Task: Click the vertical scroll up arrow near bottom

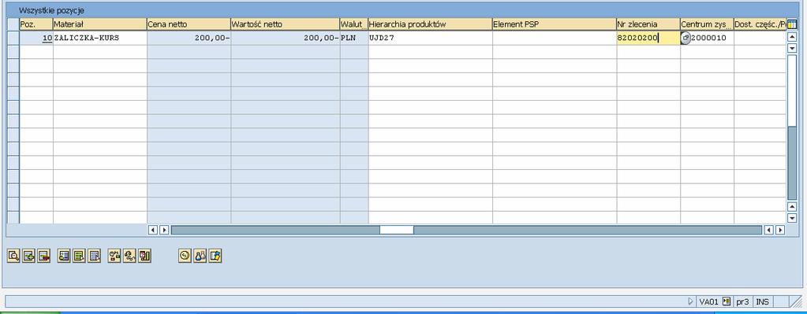Action: point(792,206)
